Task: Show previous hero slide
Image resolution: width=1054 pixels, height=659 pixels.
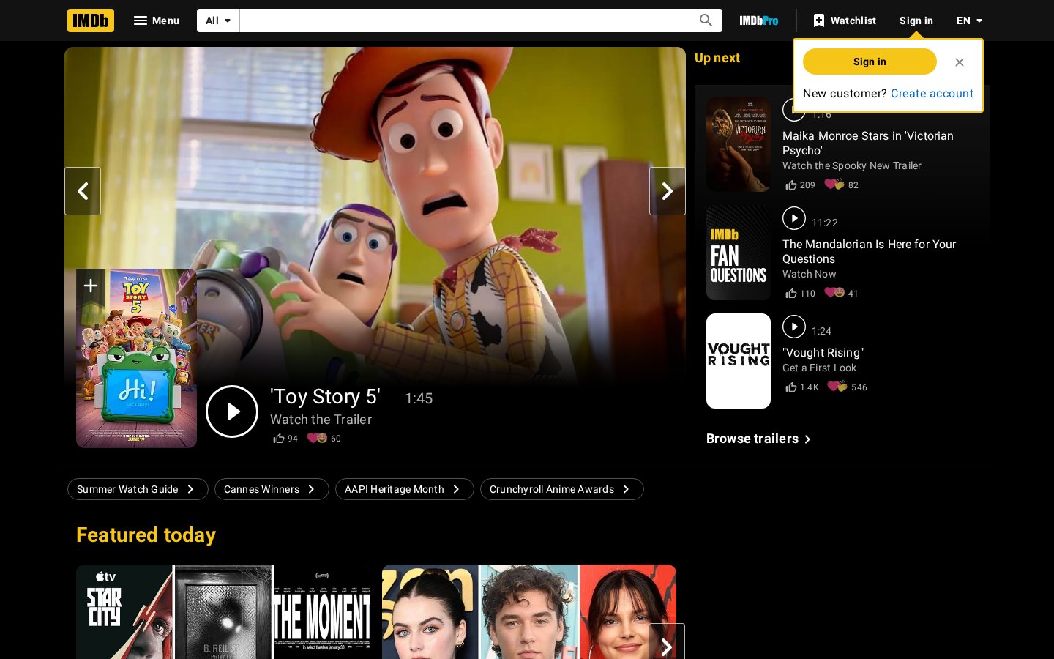Action: pyautogui.click(x=83, y=191)
